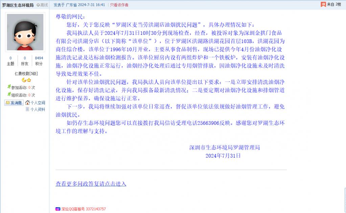Click the yellow star rank icon

(x=29, y=80)
